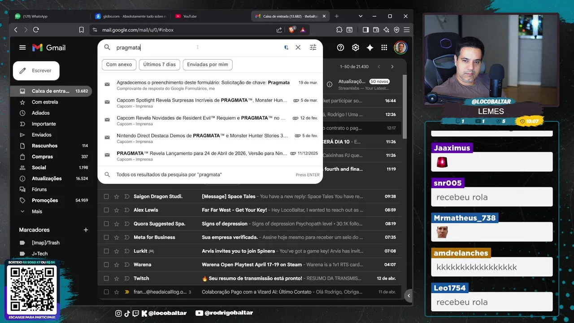Click the Brave Shields lion icon
Screen dimensions: 574x323
point(292,30)
